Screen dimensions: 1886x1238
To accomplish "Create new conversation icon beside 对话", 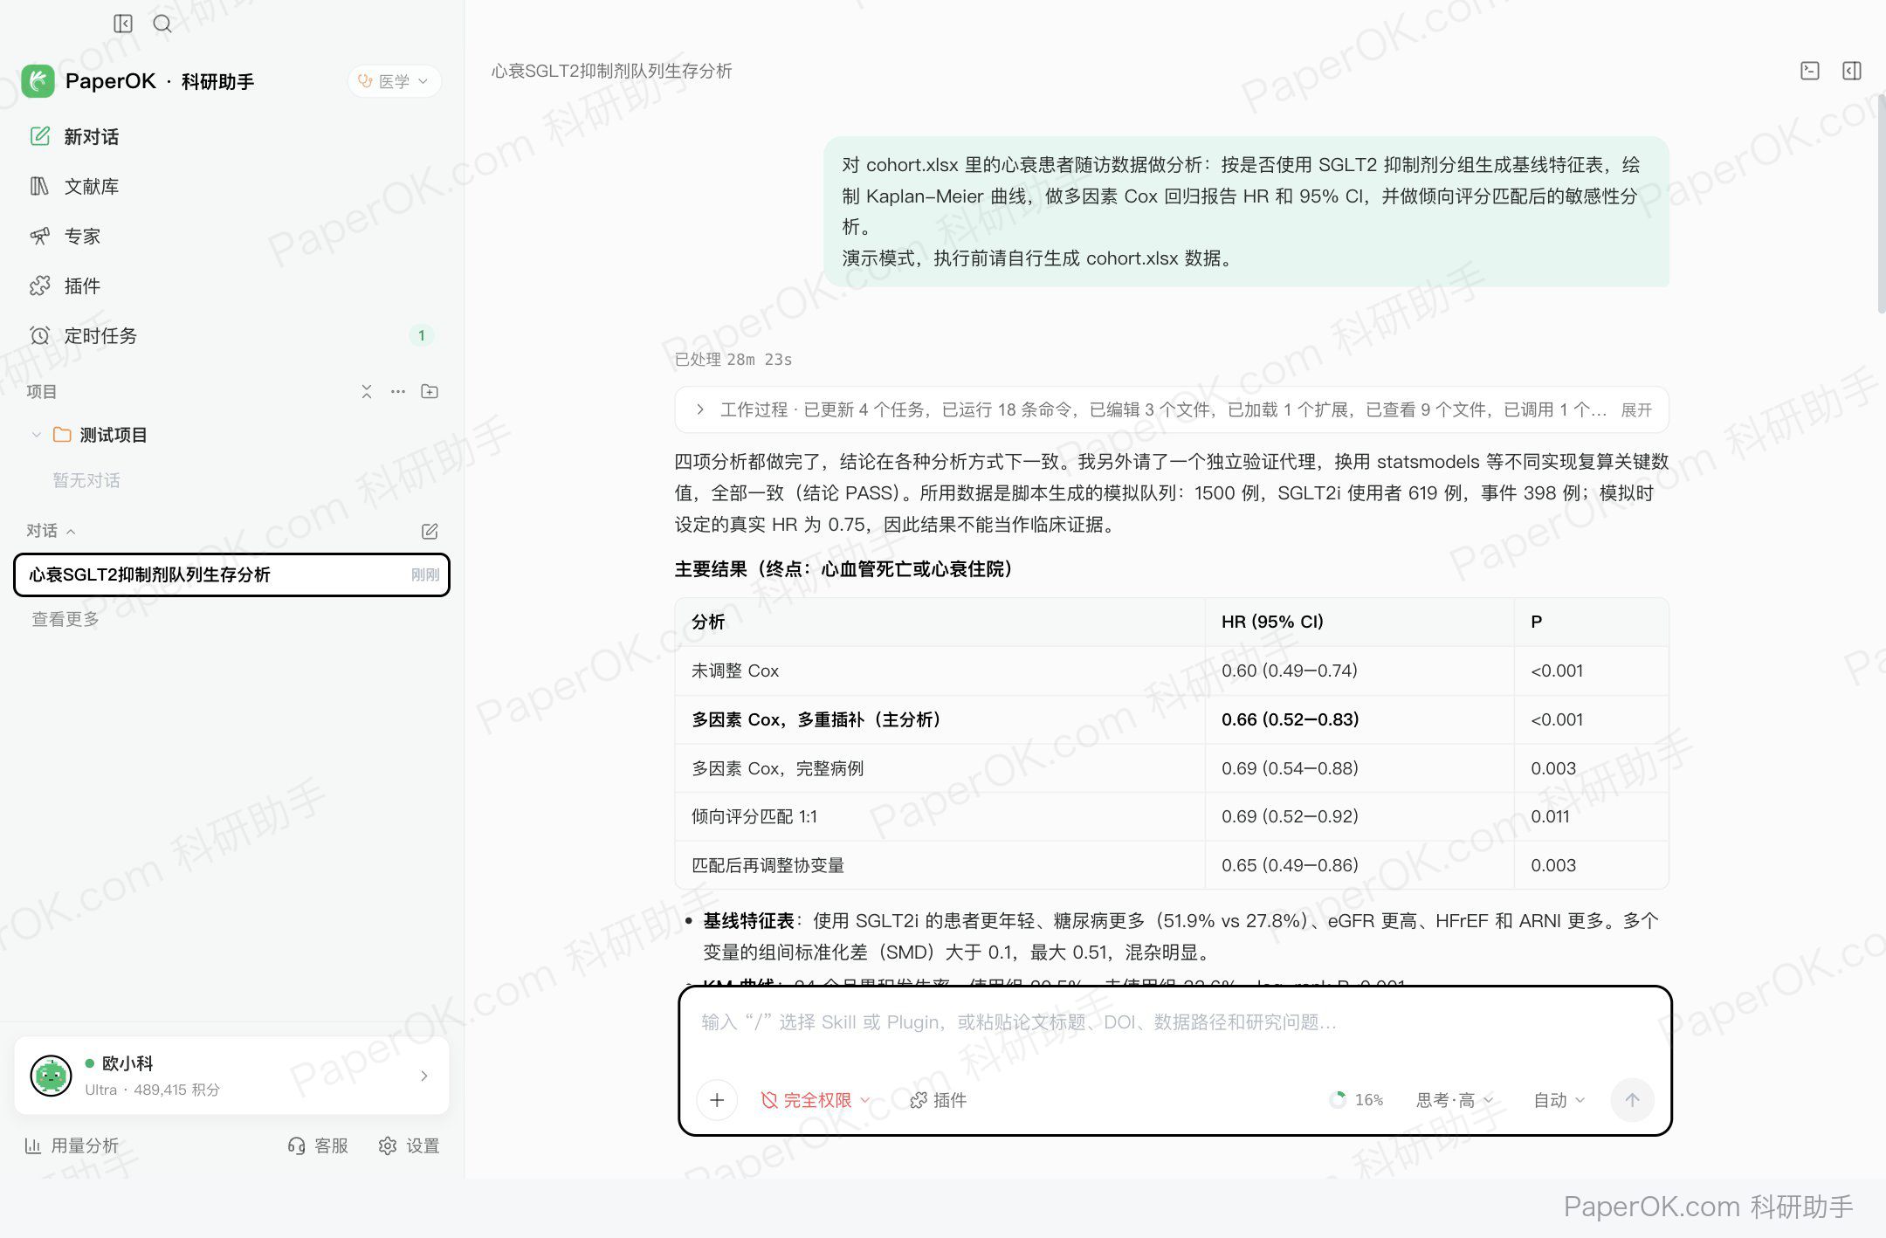I will [430, 531].
